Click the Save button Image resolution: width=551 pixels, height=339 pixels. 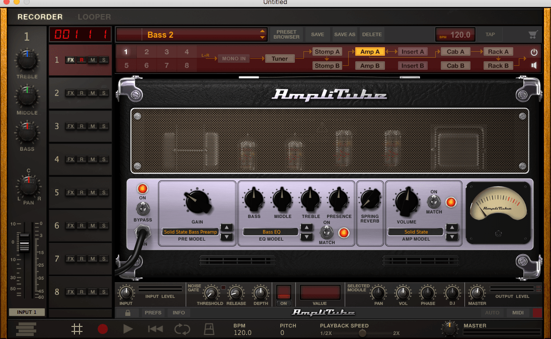point(318,34)
